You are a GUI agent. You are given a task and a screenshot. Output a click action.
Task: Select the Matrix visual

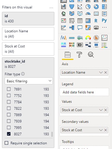tap(88, 21)
